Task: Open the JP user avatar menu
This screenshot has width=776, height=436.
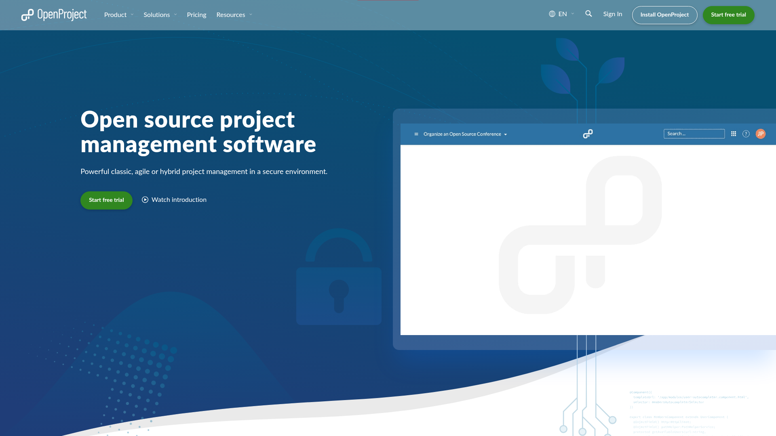Action: (761, 134)
